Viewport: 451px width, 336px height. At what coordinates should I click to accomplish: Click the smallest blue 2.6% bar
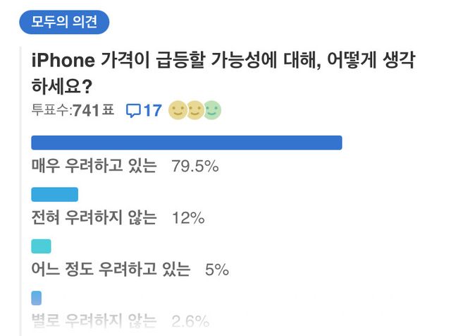(37, 298)
